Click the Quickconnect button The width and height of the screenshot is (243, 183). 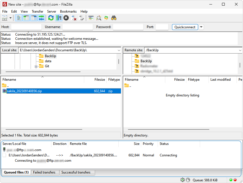185,27
